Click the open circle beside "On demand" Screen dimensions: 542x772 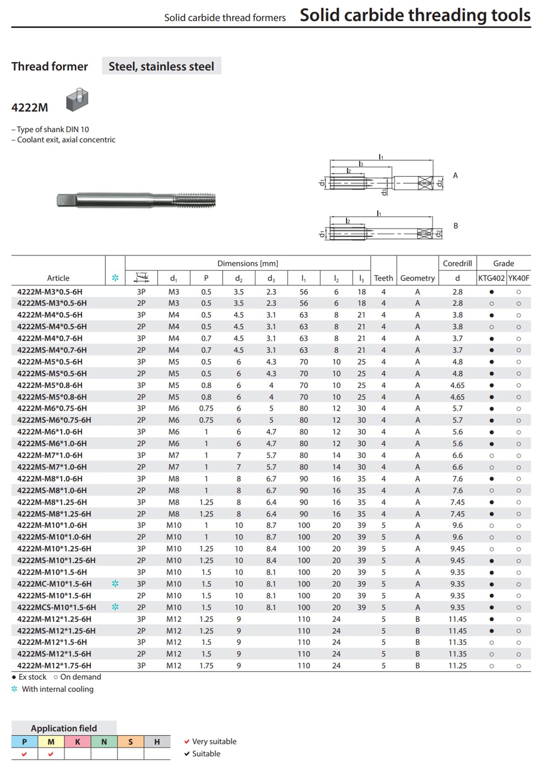tap(56, 677)
